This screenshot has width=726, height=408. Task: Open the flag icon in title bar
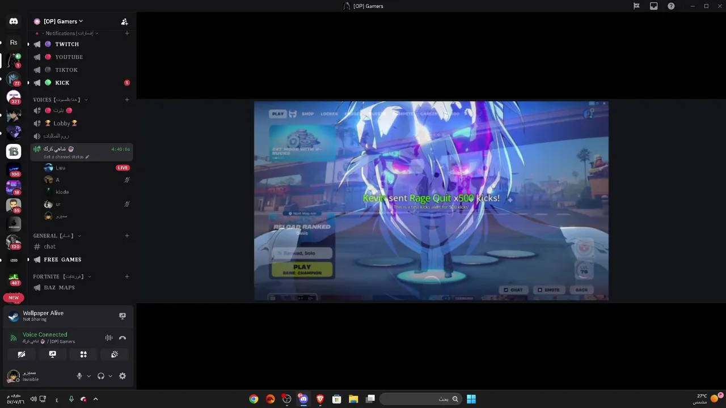pos(636,6)
